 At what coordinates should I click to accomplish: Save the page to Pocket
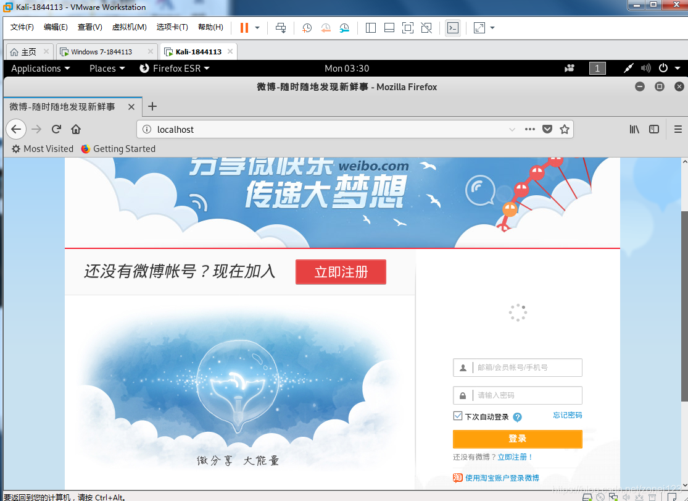(547, 129)
